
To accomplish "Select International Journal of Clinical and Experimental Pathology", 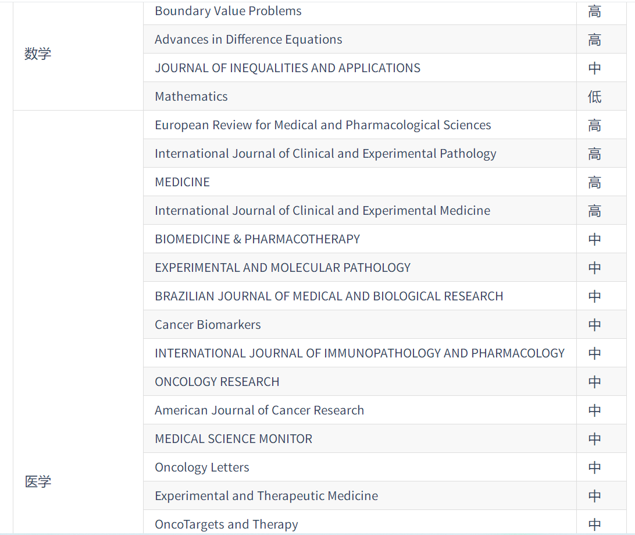I will (325, 154).
